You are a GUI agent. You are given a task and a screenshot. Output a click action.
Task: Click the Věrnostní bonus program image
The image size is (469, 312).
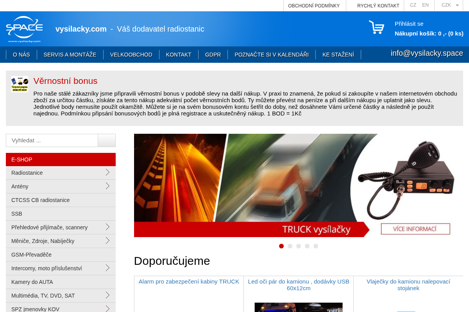click(x=20, y=84)
